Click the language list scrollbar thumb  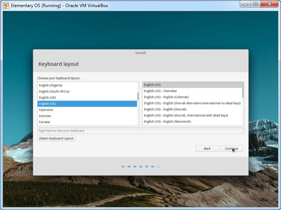(138, 97)
